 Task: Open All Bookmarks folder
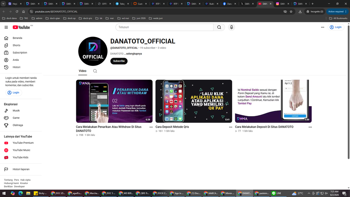338,18
